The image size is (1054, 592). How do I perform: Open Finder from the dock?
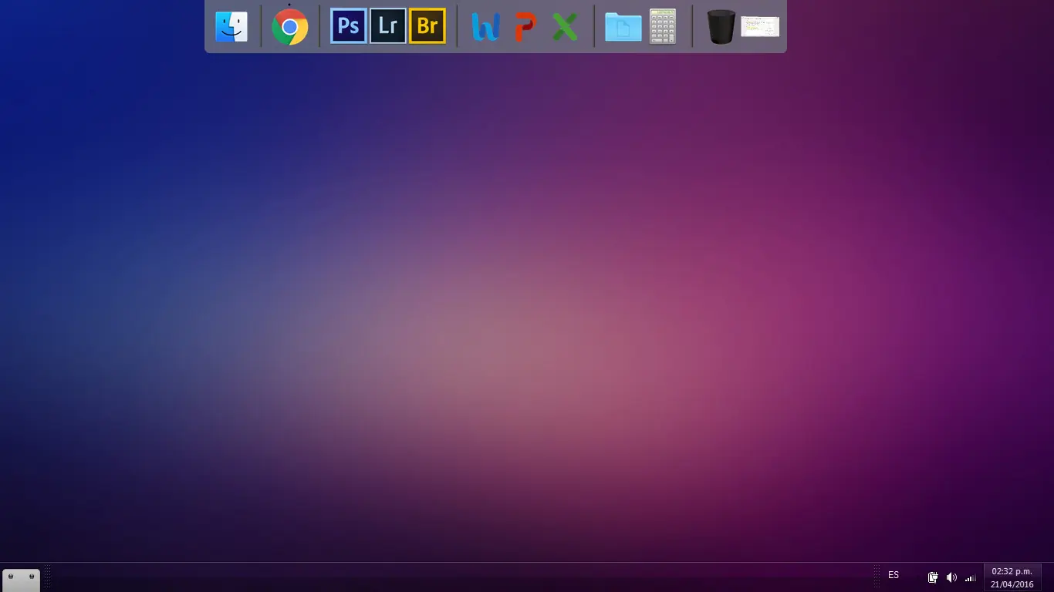(231, 26)
